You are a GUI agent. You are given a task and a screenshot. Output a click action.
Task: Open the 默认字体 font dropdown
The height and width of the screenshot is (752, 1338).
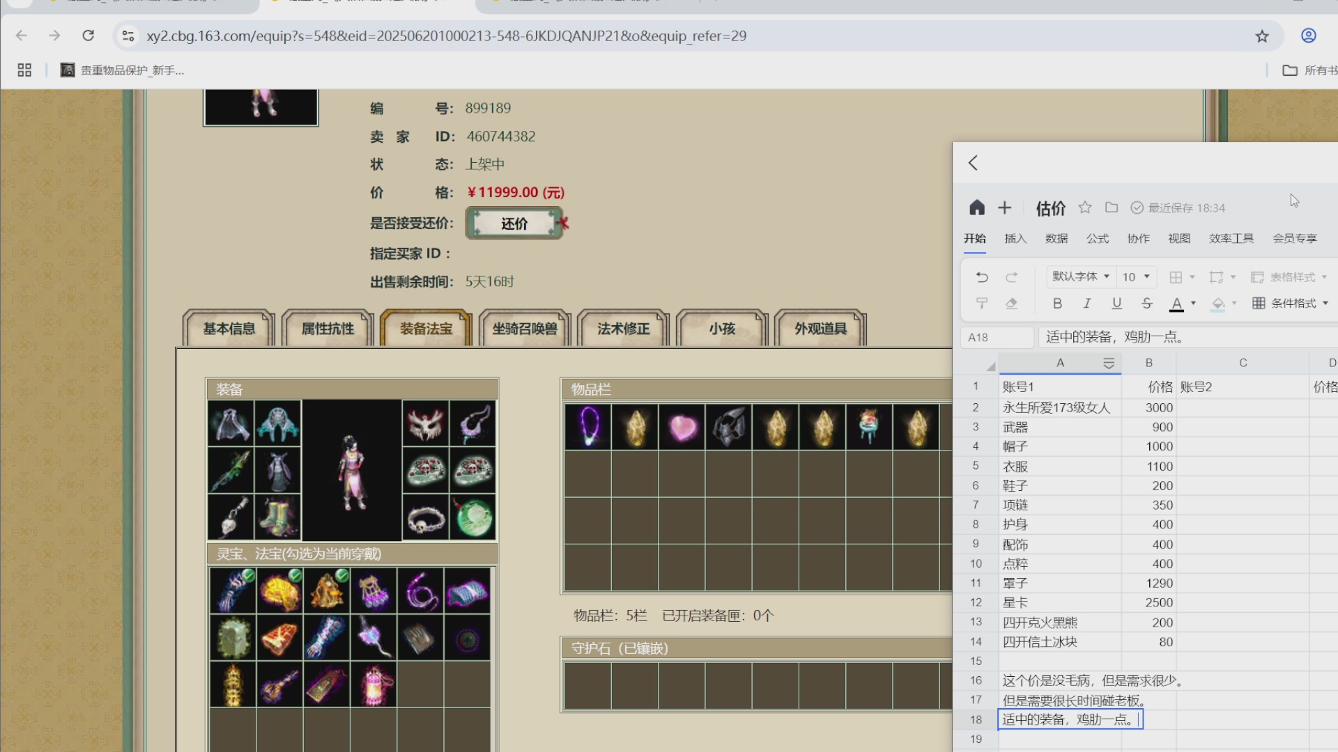[1081, 276]
